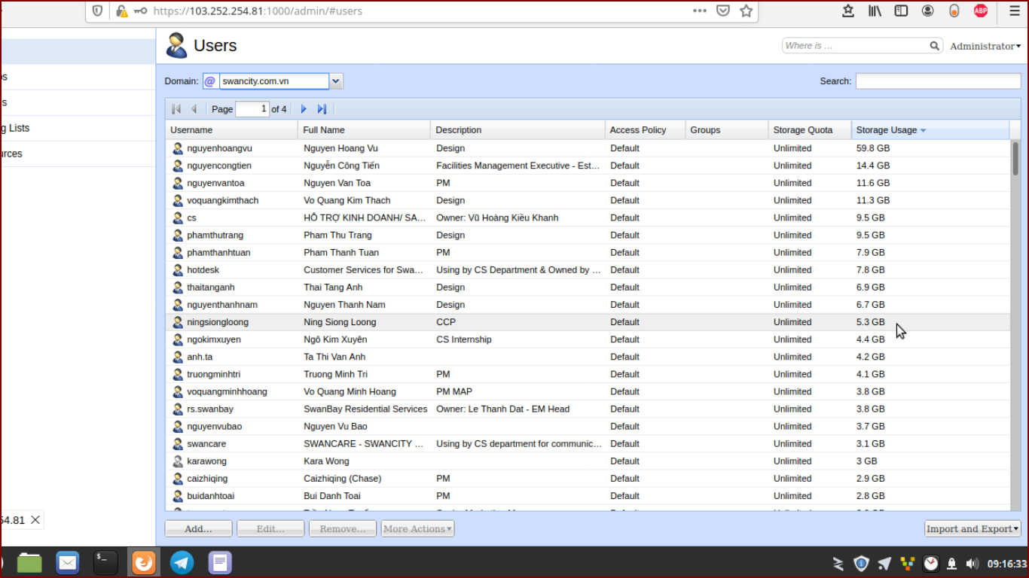
Task: Click the user icon beside cs
Action: pyautogui.click(x=178, y=218)
